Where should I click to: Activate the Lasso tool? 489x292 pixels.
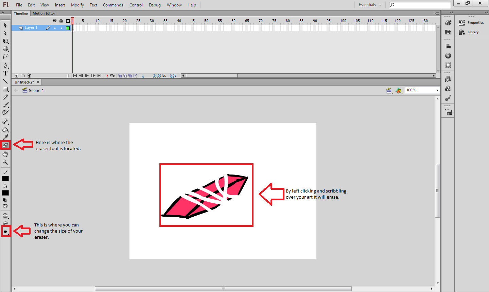(x=6, y=56)
